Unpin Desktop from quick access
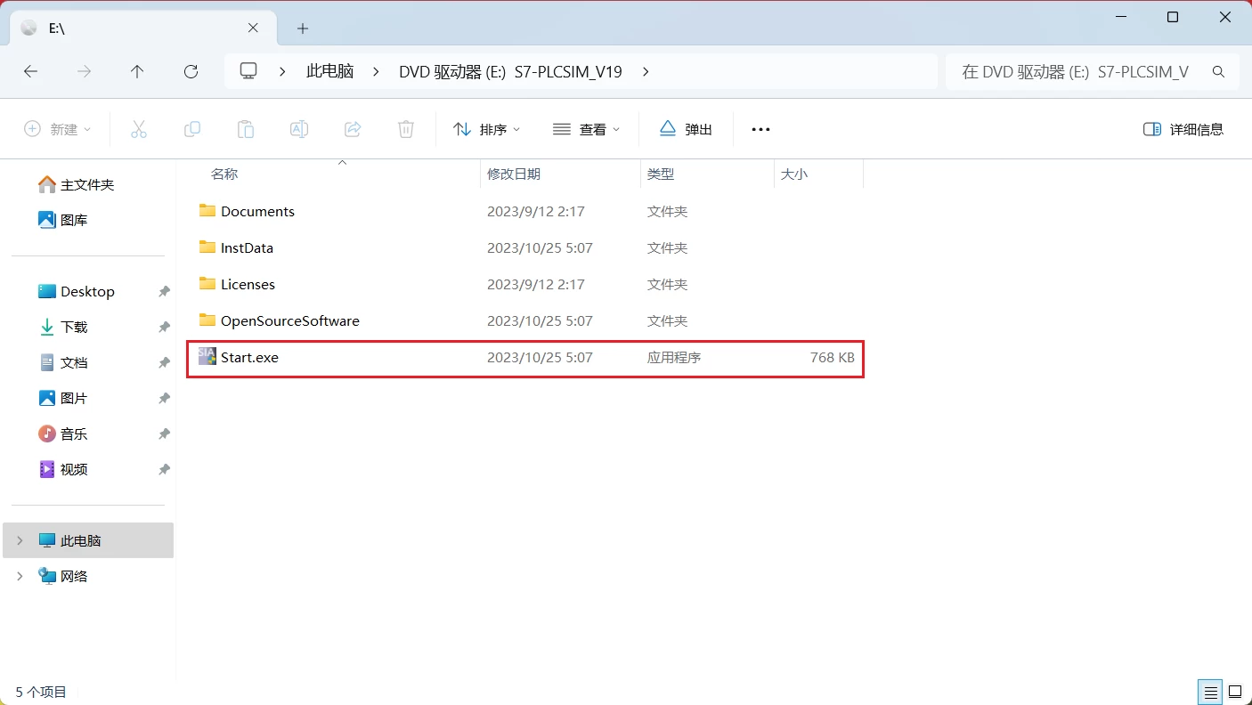The width and height of the screenshot is (1252, 705). [164, 291]
